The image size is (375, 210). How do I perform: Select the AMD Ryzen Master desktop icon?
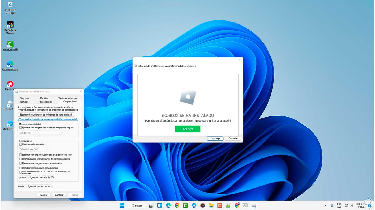[10, 28]
